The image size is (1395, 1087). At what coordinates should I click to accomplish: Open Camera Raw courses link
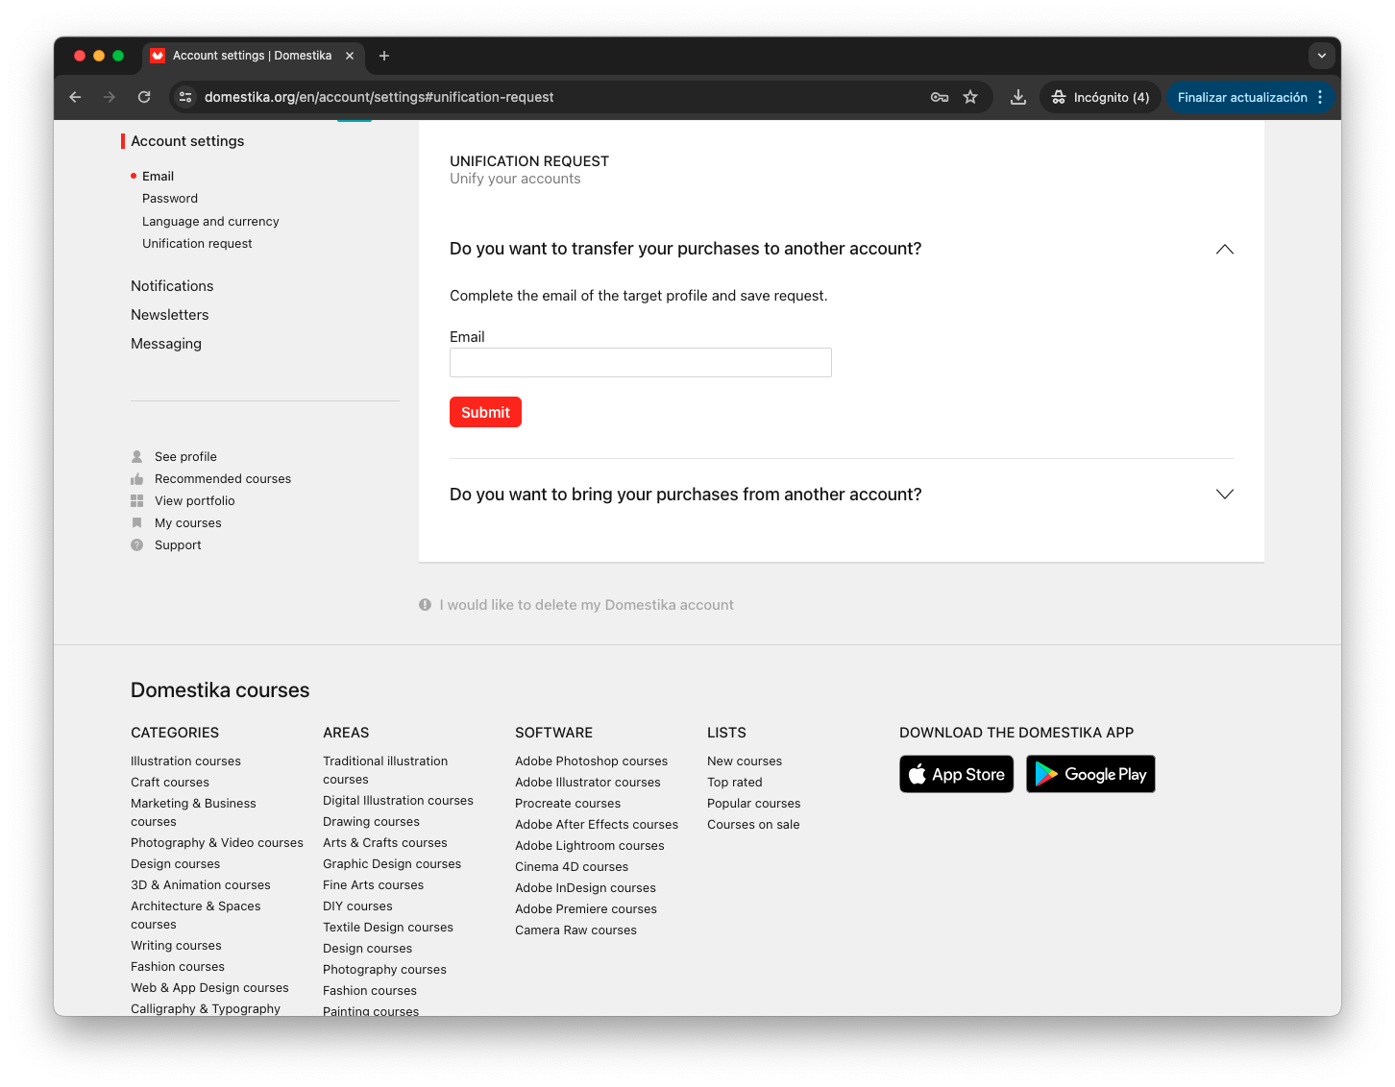575,930
